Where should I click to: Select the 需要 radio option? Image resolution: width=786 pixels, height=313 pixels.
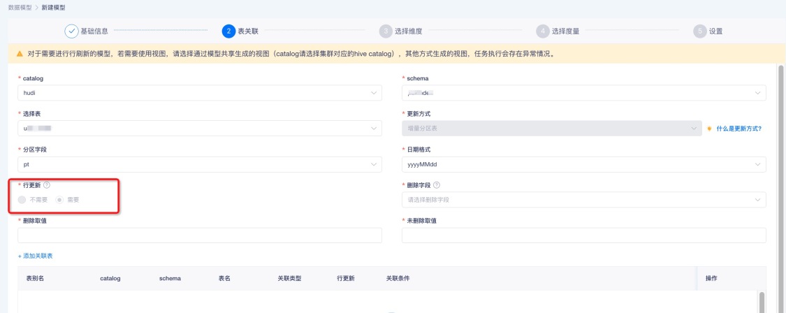pos(59,200)
